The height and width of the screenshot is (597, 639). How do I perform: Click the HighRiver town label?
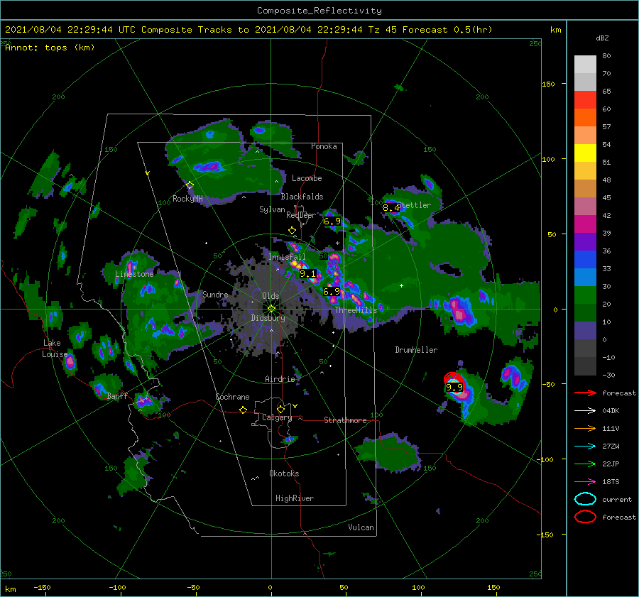point(295,498)
